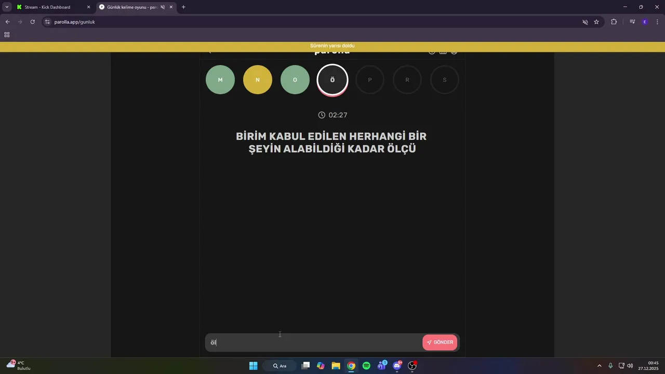Screen dimensions: 665x374
Task: Bookmark this page with the star
Action: [596, 22]
